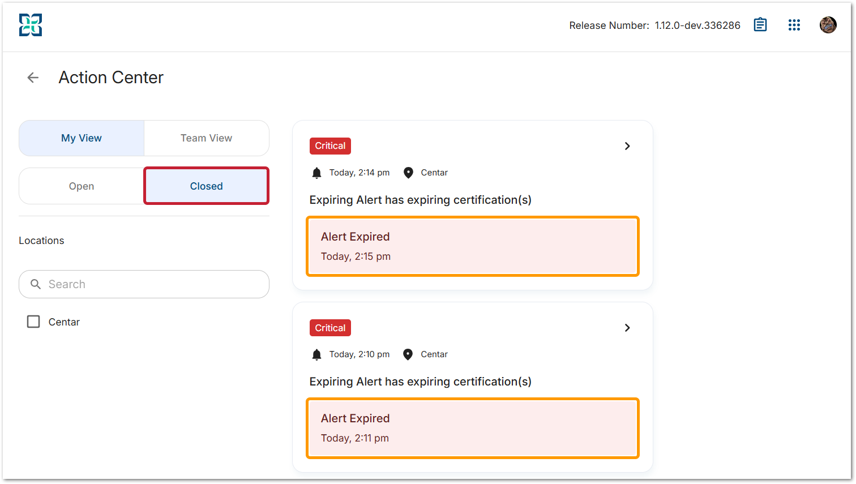Focus the Locations search field

click(x=153, y=284)
